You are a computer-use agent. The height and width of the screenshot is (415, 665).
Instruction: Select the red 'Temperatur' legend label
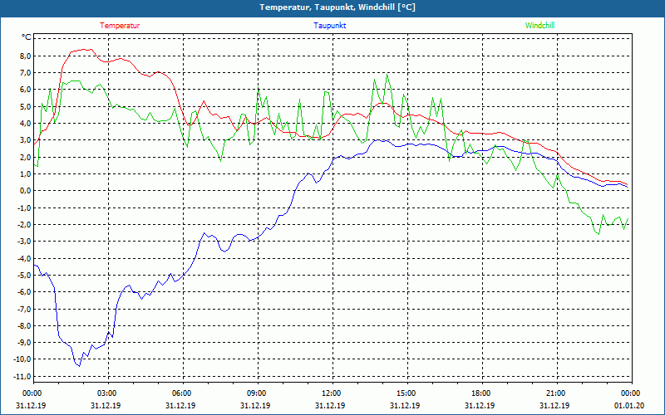(x=120, y=26)
